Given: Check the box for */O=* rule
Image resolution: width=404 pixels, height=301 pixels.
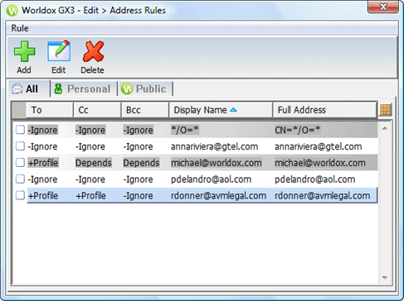Looking at the screenshot, I should [20, 130].
